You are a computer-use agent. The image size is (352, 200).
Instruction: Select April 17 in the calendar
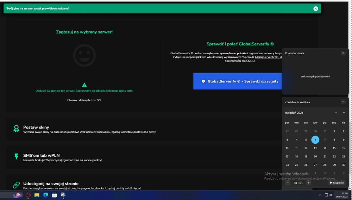287,156
